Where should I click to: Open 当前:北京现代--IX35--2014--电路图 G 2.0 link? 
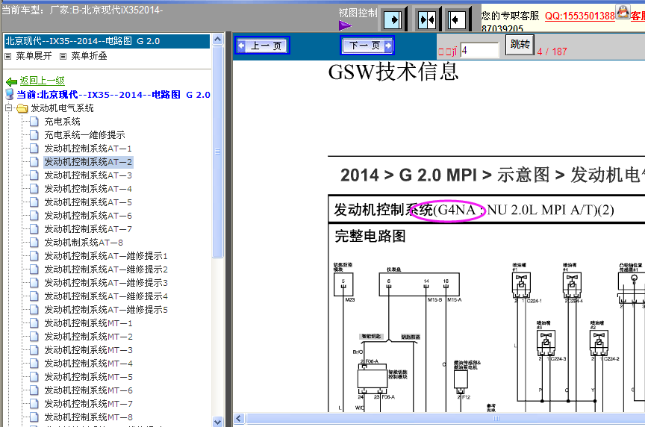pos(113,95)
